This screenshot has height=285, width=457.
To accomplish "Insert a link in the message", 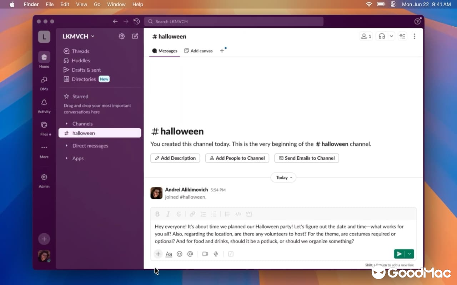I will [192, 214].
